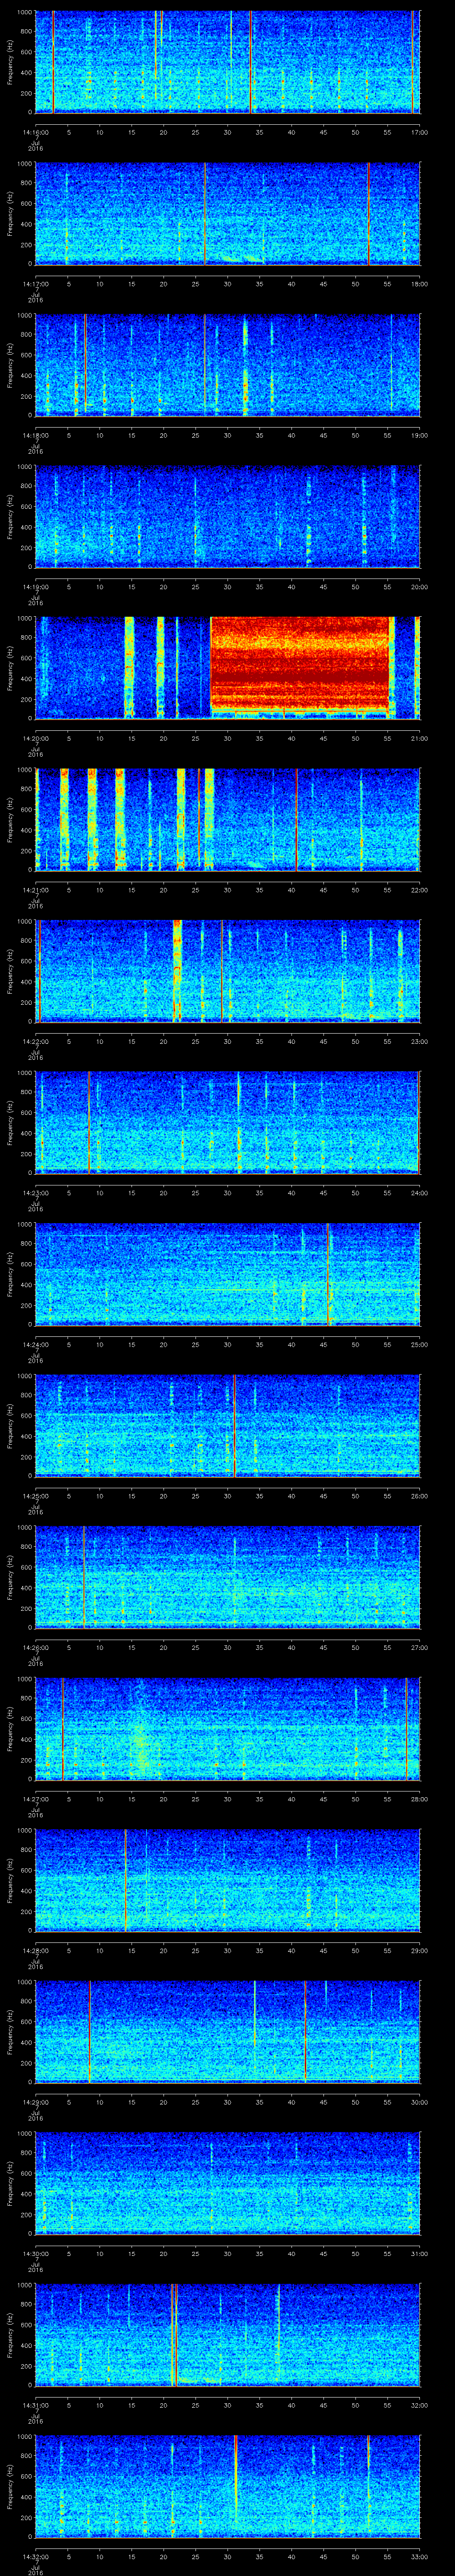Image resolution: width=455 pixels, height=2576 pixels.
Task: Click the 17:00 end time label
Action: (x=419, y=132)
